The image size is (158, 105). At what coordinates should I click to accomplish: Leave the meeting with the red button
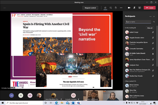[x=150, y=8]
